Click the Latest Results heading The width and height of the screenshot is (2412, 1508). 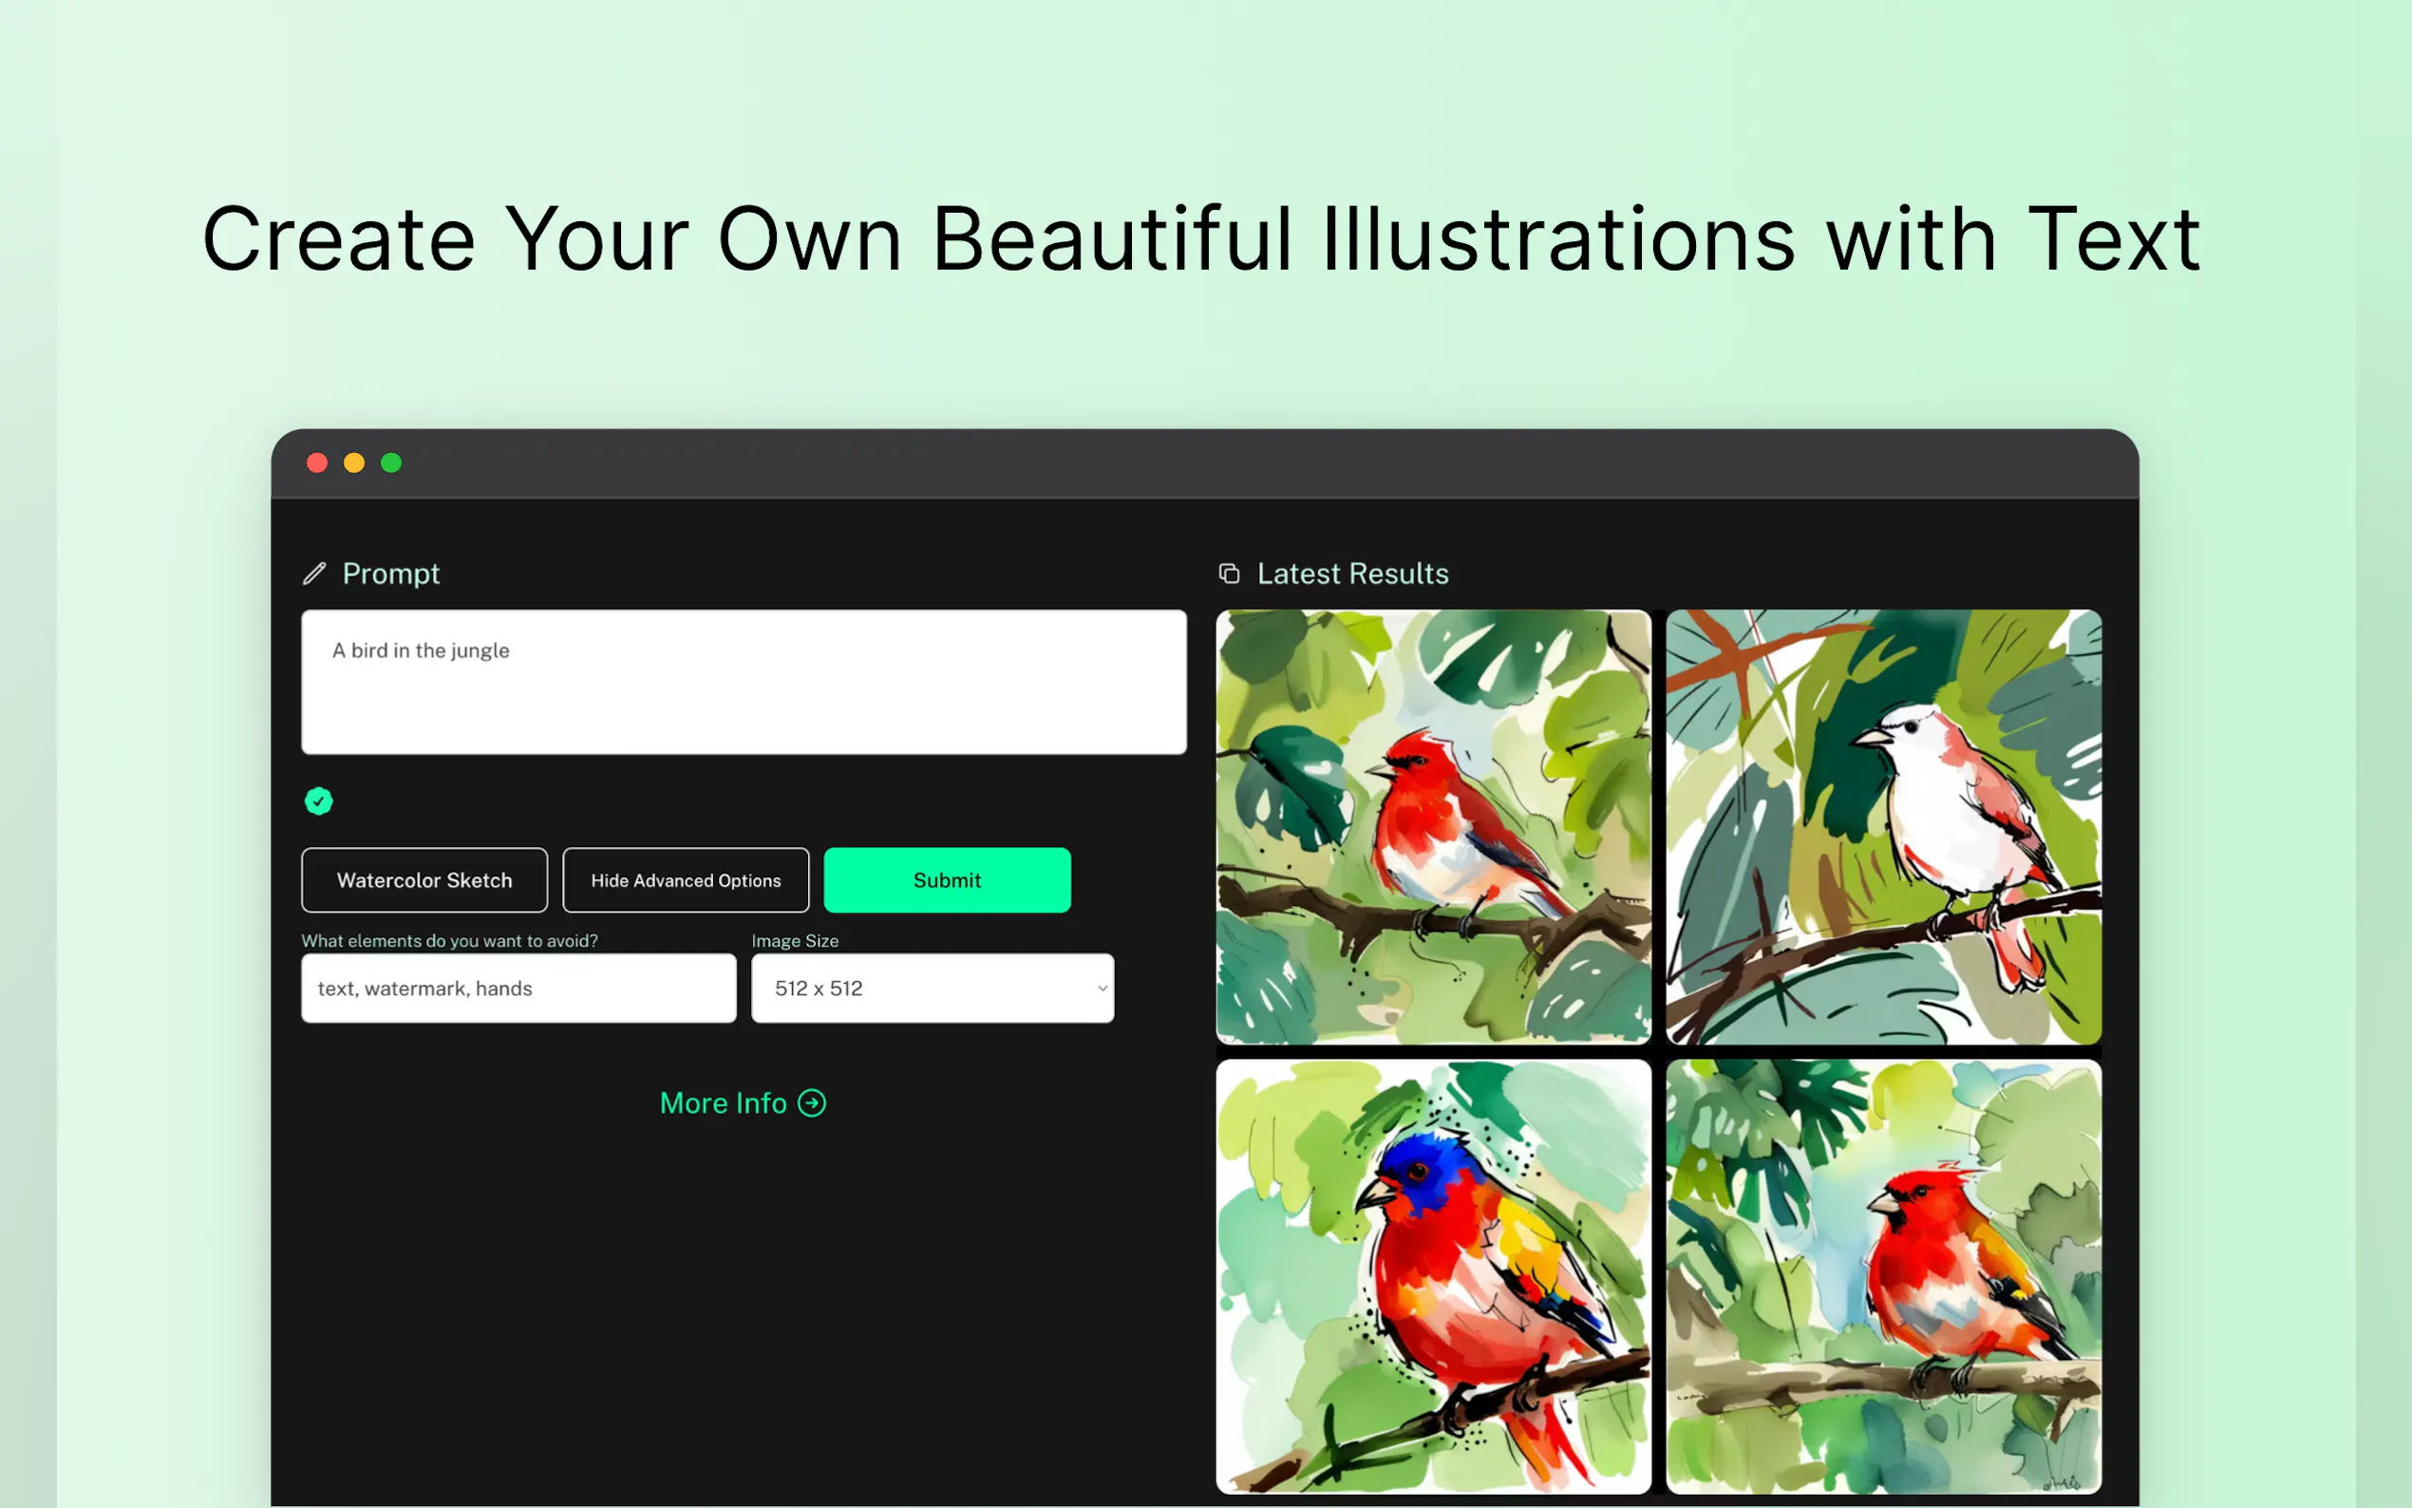pos(1352,574)
